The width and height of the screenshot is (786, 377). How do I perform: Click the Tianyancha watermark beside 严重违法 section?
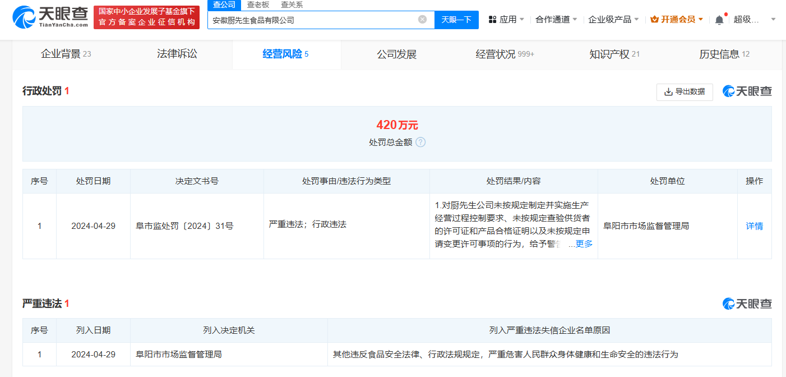pos(747,304)
